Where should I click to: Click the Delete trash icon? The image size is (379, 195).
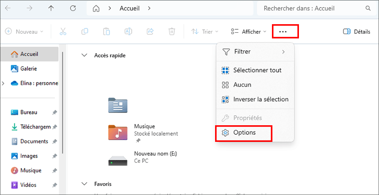(171, 32)
